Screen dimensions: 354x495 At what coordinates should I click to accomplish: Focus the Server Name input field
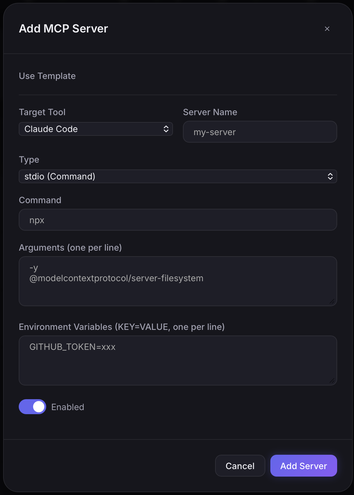pos(260,132)
